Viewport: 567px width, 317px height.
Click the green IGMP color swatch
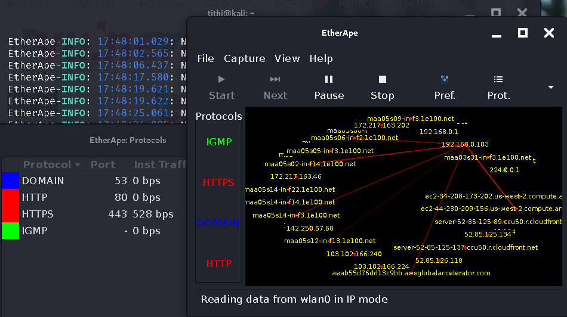pyautogui.click(x=11, y=231)
